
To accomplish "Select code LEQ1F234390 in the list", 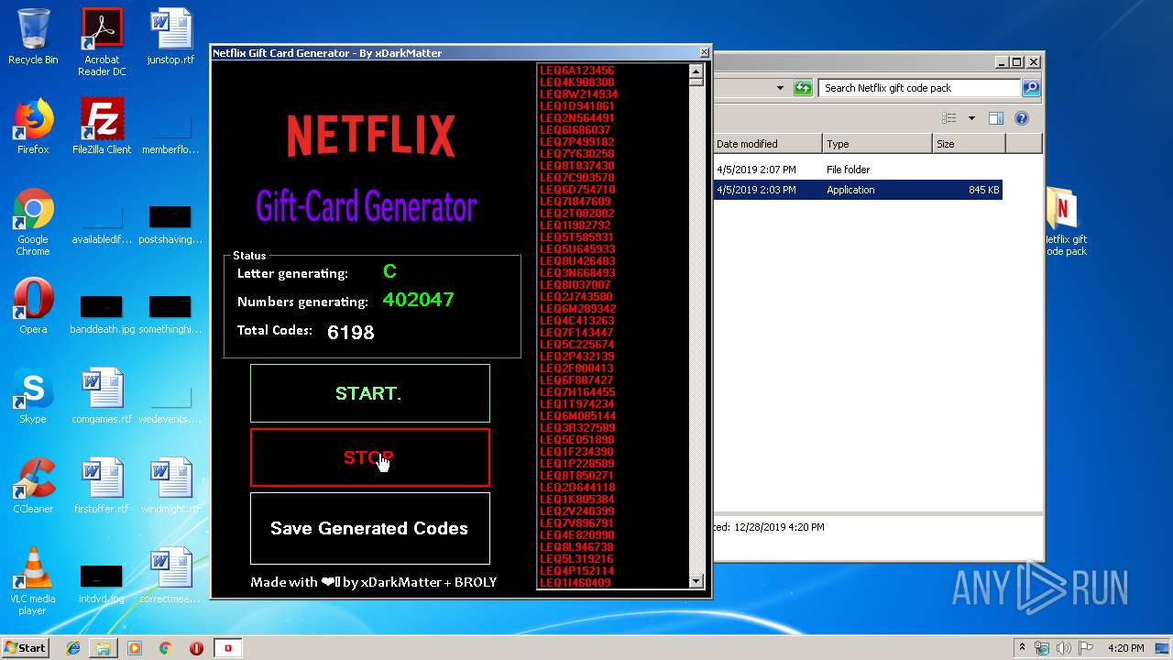I will [577, 452].
